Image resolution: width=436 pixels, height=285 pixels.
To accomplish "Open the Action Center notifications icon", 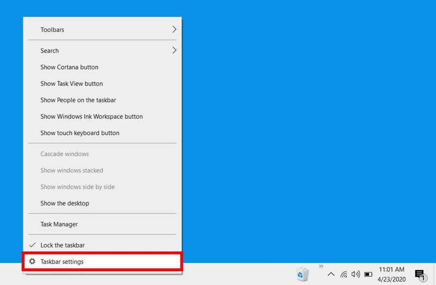I will [420, 275].
